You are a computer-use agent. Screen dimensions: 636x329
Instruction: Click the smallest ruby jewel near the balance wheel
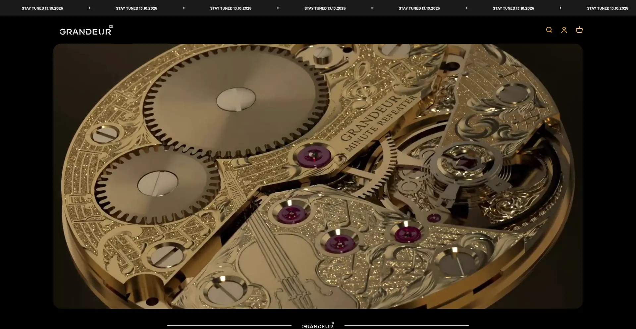[x=434, y=218]
